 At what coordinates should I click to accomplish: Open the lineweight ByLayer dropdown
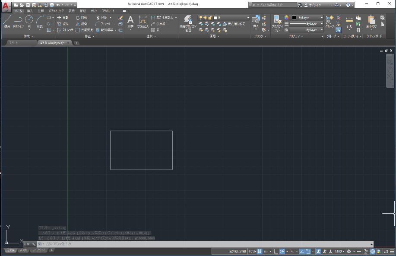[x=306, y=24]
